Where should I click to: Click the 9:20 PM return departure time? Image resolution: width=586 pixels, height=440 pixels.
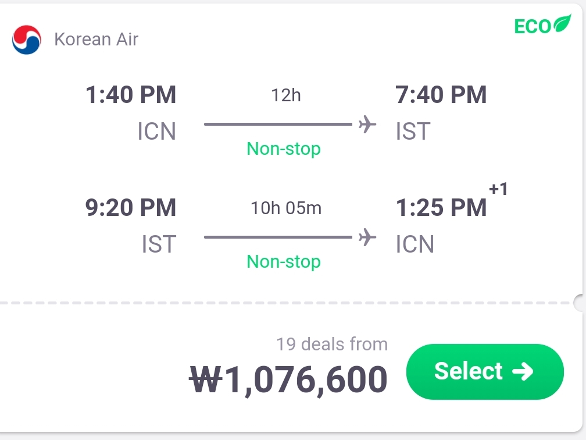pyautogui.click(x=131, y=208)
